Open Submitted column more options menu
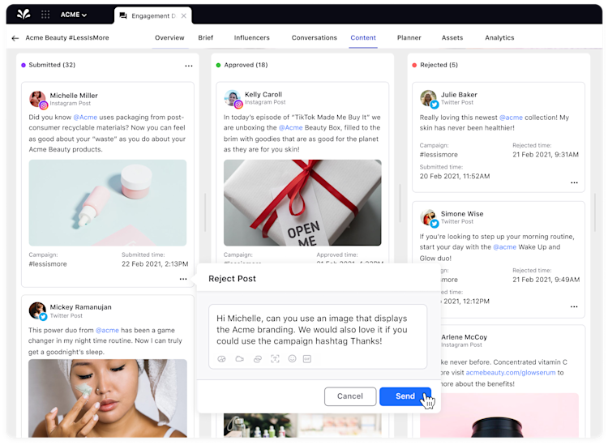This screenshot has height=445, width=608. tap(188, 66)
